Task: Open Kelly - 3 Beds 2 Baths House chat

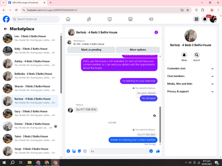Action: 30,51
